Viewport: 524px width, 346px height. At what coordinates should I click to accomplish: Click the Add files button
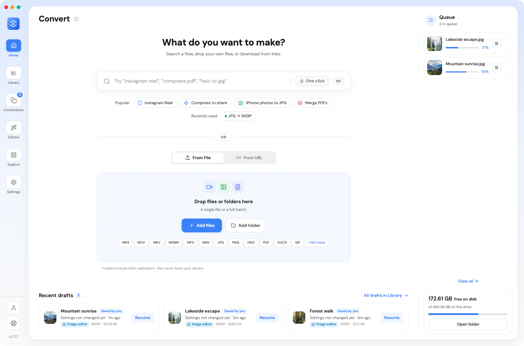202,225
